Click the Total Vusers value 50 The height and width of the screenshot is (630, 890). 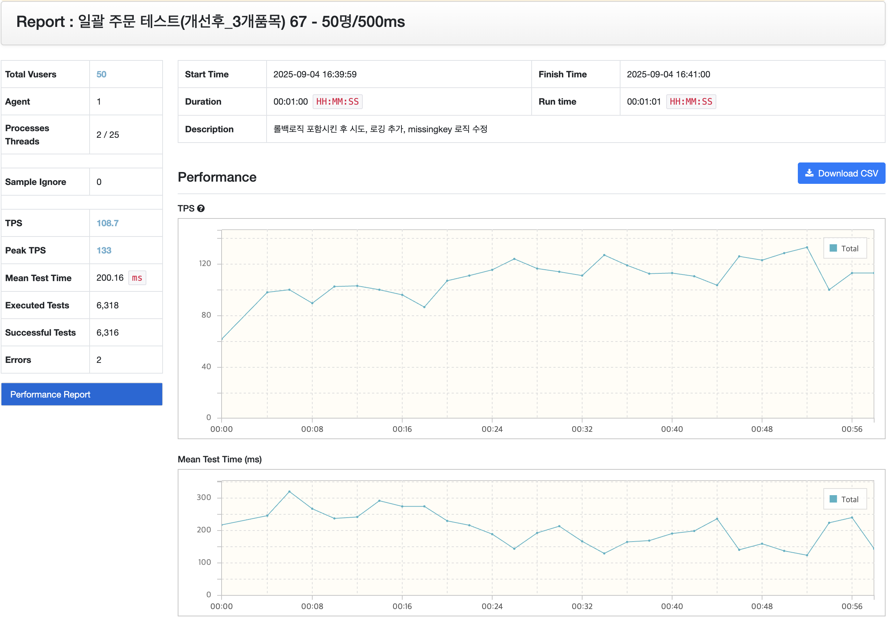pos(101,74)
